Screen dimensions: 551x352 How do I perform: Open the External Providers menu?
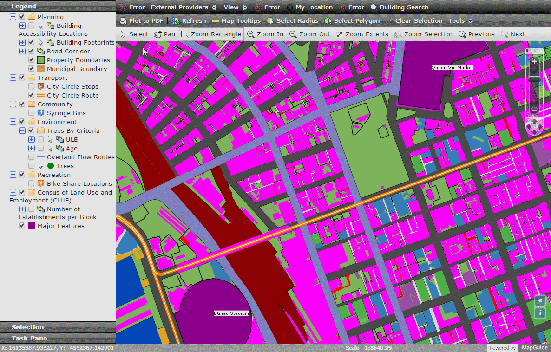point(181,7)
